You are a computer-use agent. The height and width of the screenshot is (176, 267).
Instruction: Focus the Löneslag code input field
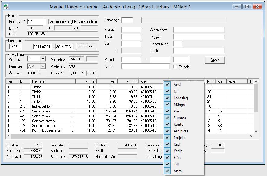tap(127, 20)
